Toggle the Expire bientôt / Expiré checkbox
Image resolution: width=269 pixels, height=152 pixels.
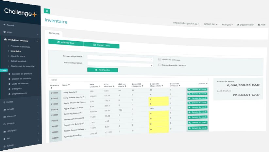(160, 65)
